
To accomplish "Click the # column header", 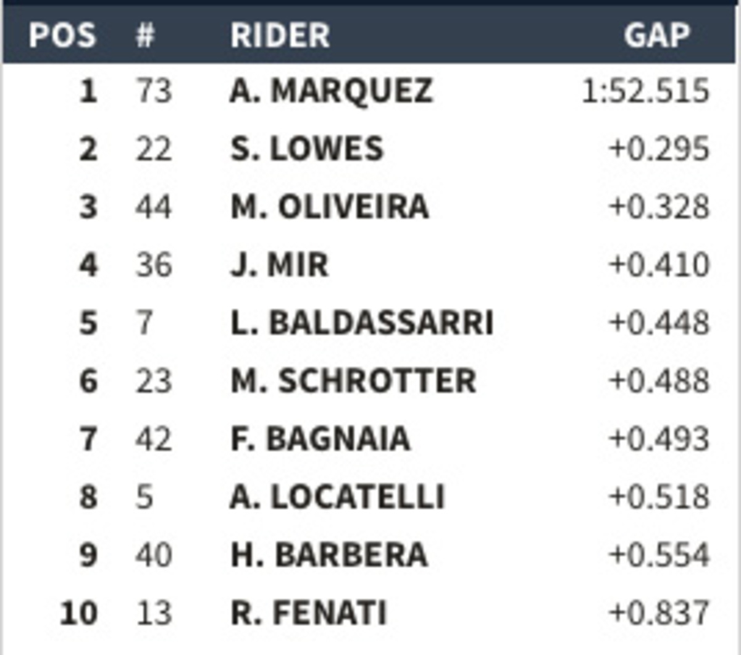I will tap(145, 35).
